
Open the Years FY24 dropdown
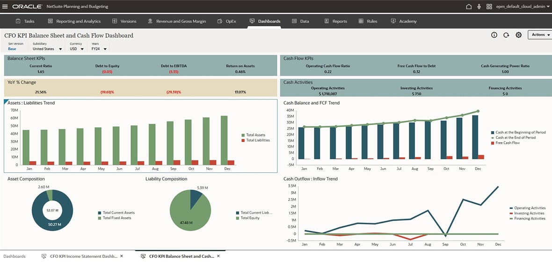coord(105,49)
